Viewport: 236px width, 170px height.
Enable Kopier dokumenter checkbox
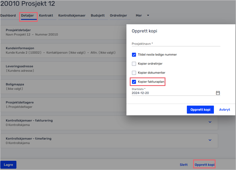(134, 73)
